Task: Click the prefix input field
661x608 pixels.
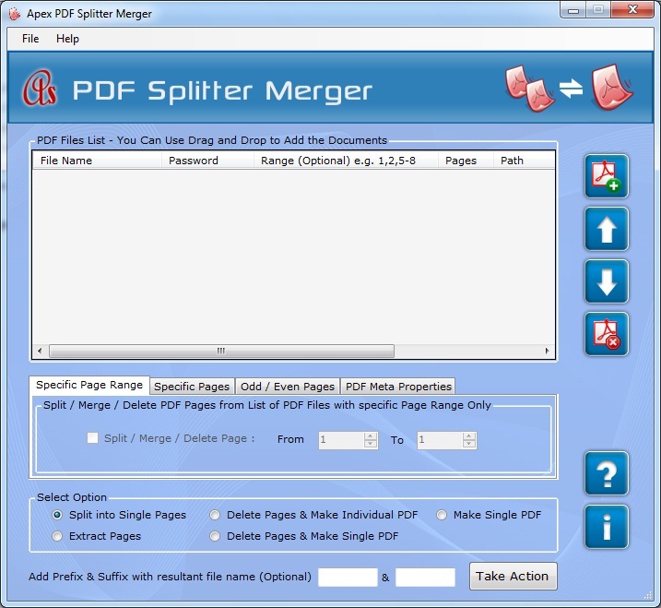Action: tap(348, 578)
